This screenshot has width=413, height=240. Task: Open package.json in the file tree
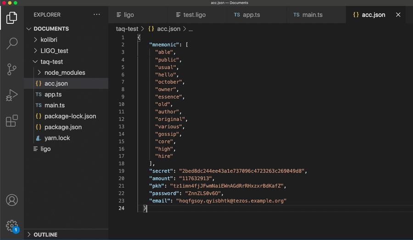coord(63,127)
